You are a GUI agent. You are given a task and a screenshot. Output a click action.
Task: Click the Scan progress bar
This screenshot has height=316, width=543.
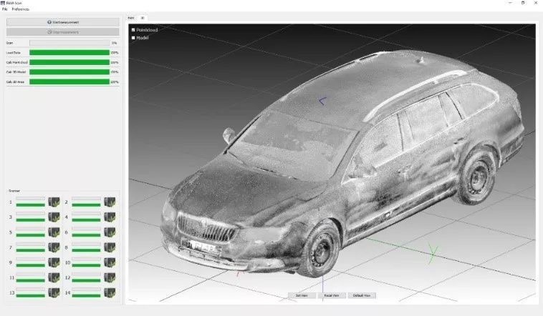click(x=69, y=43)
